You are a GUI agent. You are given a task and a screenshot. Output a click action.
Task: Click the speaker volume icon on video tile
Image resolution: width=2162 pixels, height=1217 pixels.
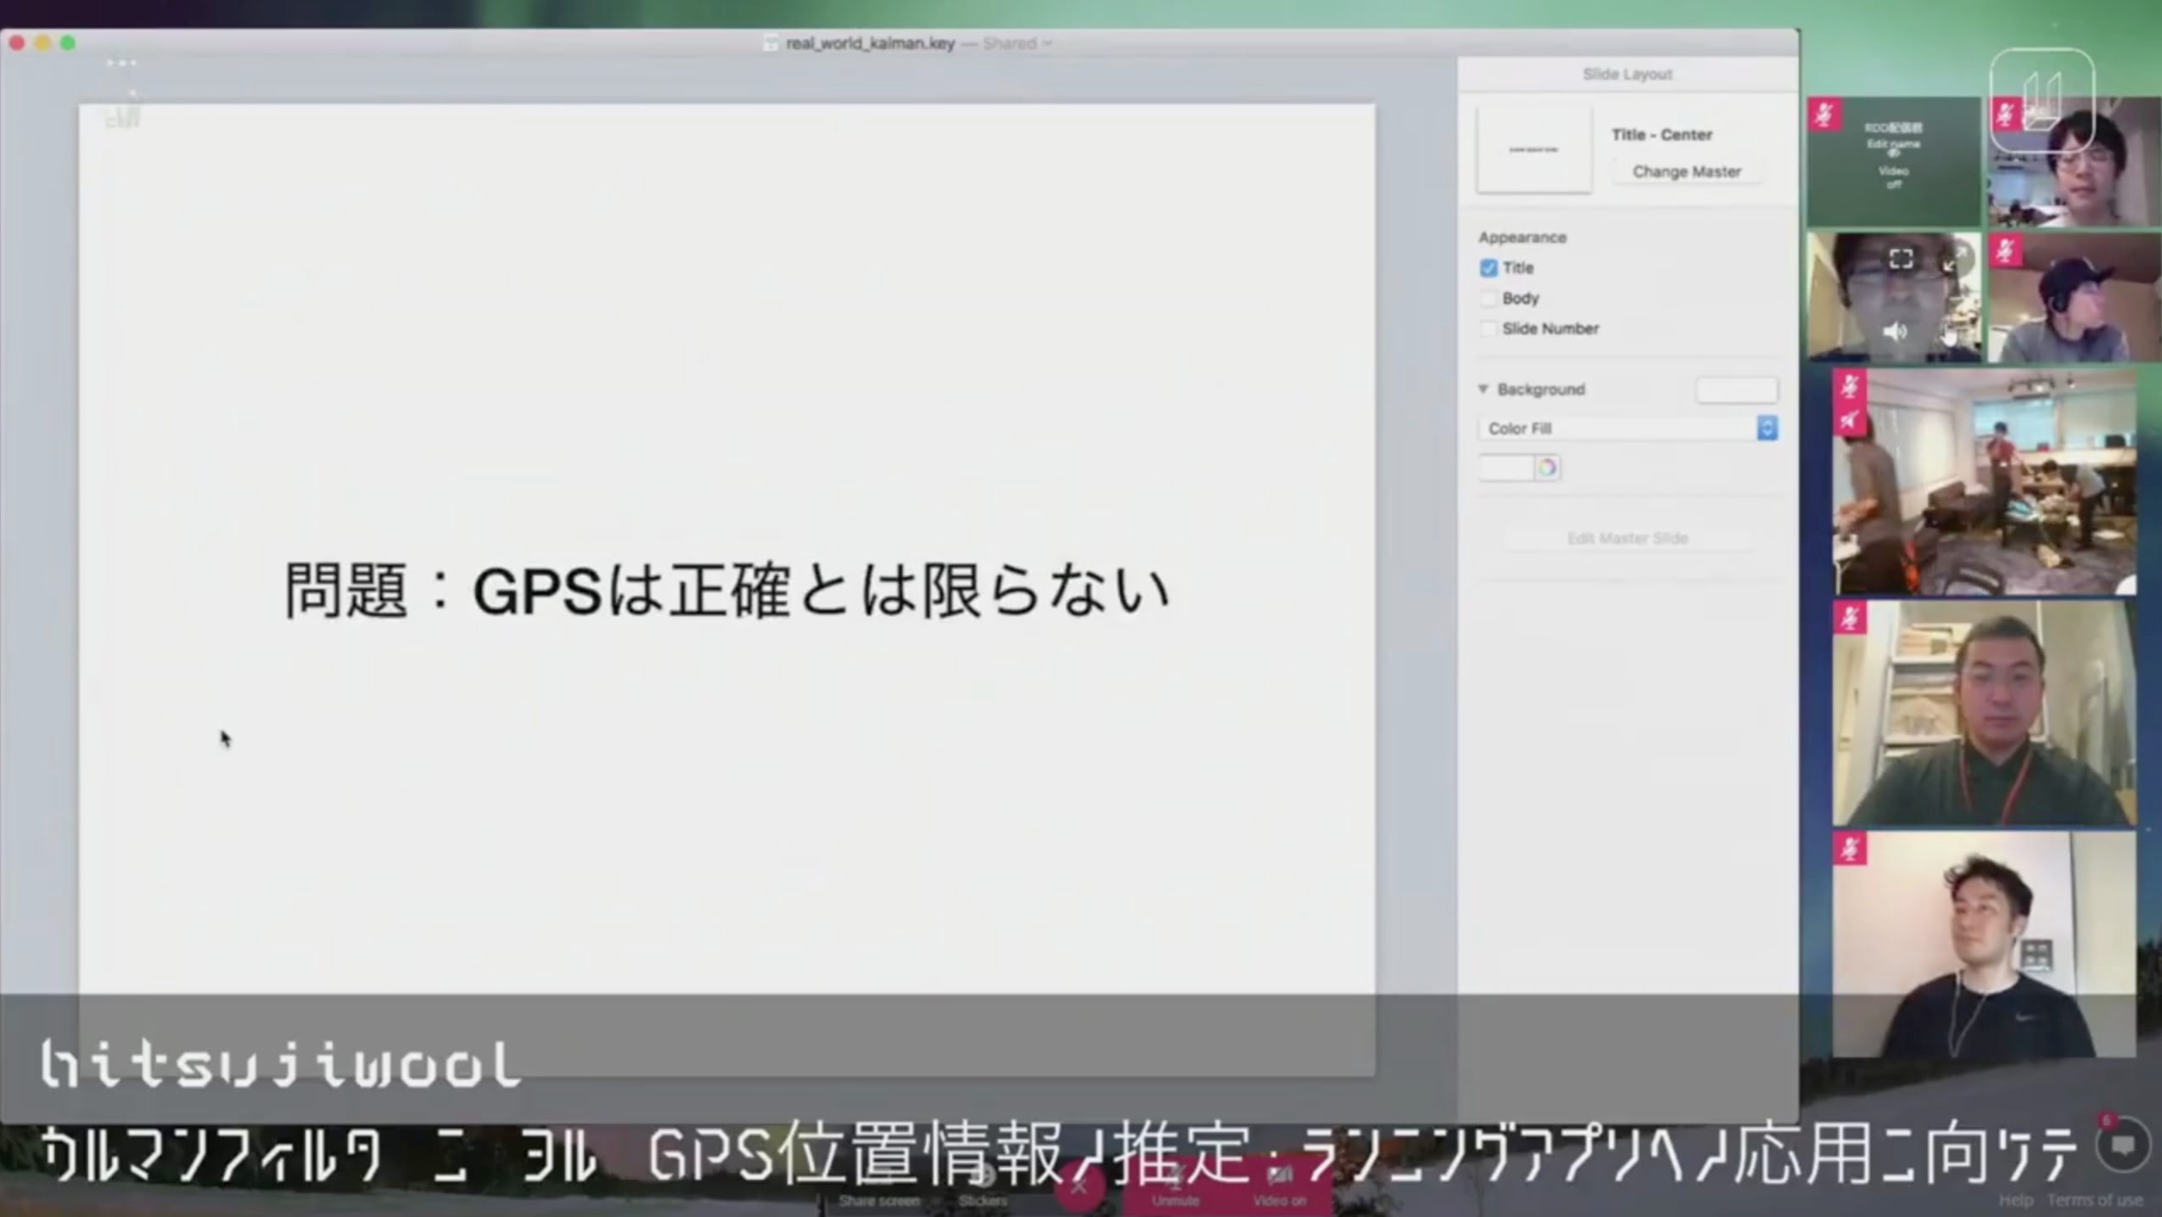(1895, 332)
